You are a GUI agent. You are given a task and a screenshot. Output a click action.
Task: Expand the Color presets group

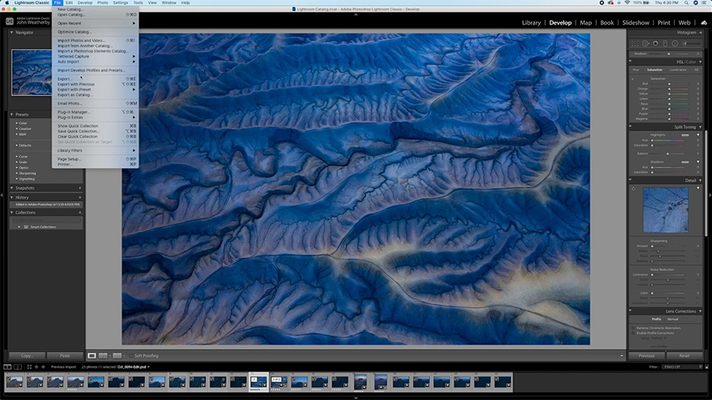tap(17, 123)
